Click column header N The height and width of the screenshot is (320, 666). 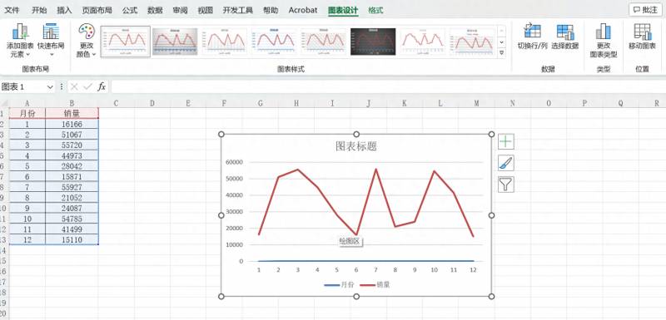pyautogui.click(x=512, y=103)
